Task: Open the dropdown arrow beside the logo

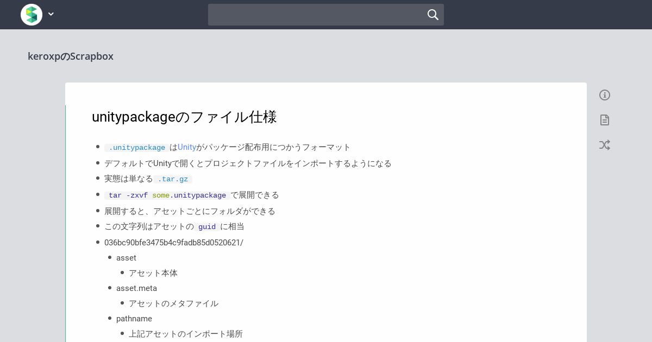Action: (x=51, y=14)
